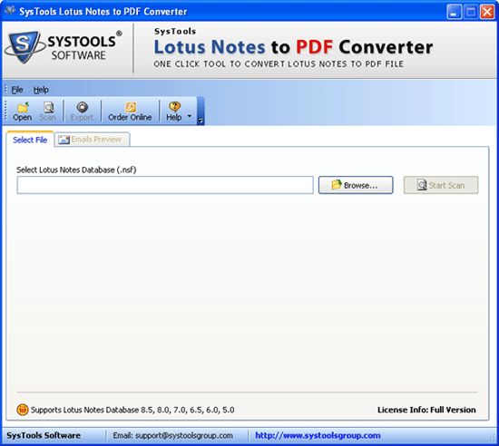Open the toolbar options overflow arrow
Screen dimensions: 499x446
point(201,121)
